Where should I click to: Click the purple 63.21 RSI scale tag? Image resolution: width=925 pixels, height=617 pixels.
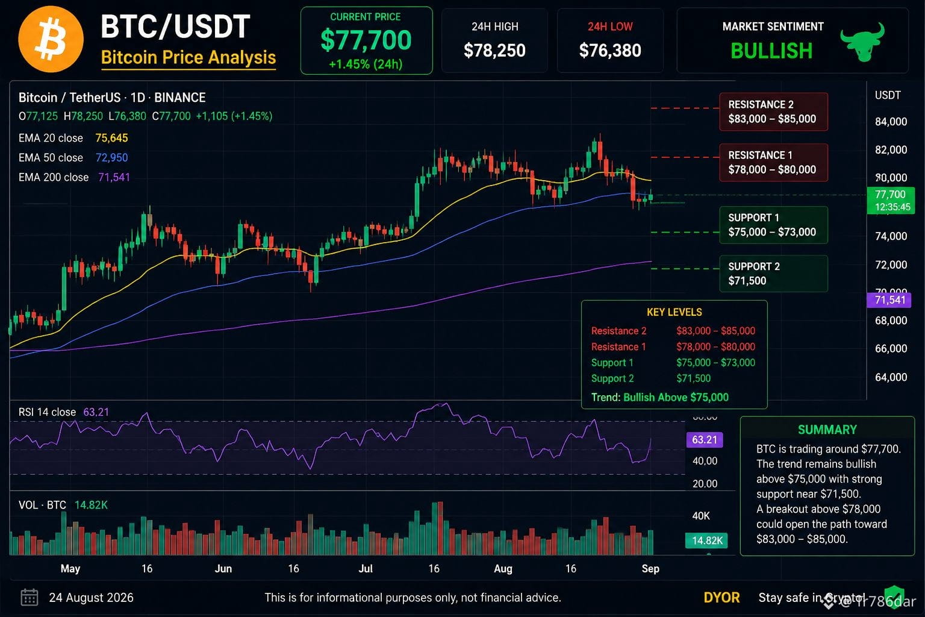tap(705, 440)
